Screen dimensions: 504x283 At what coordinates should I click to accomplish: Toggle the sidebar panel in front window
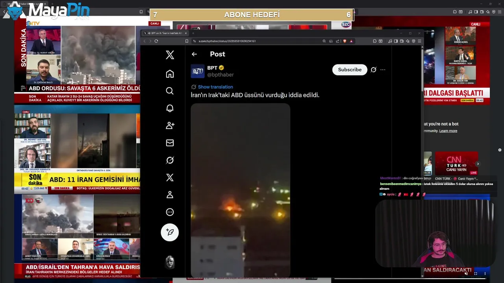click(x=396, y=41)
